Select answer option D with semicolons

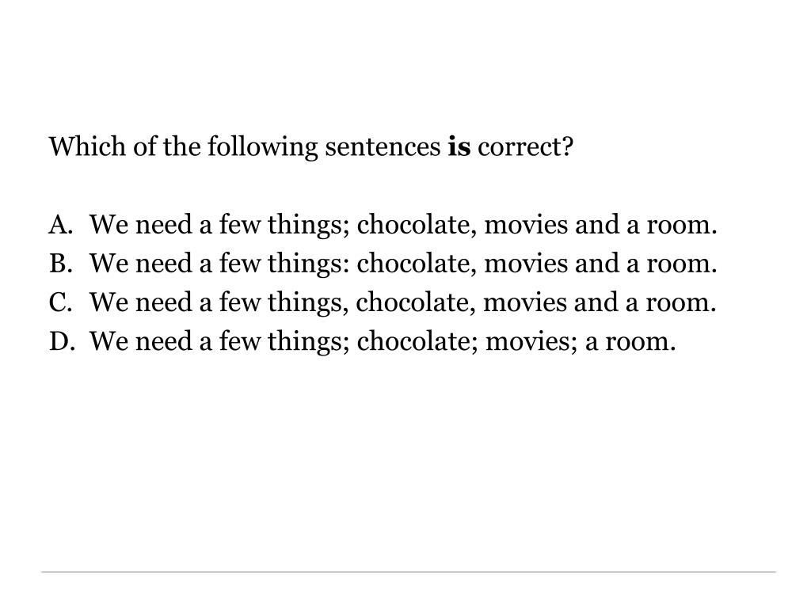tap(383, 341)
